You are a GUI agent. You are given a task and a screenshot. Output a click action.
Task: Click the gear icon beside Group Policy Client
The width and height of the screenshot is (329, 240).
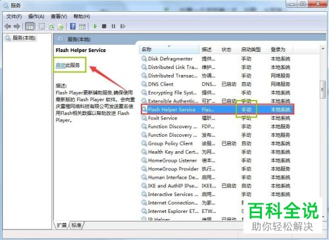click(x=144, y=143)
